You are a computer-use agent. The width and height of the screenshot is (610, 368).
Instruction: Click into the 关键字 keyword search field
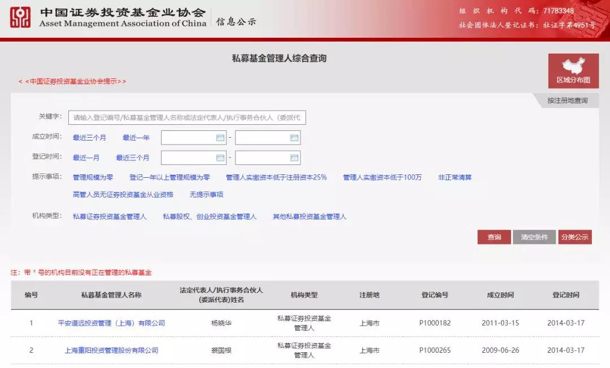(x=187, y=117)
